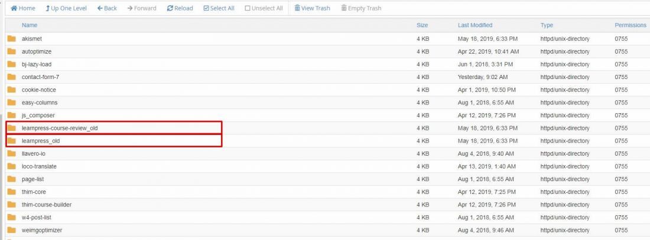Click the w4-post-list folder icon
This screenshot has width=650, height=240.
click(x=12, y=217)
